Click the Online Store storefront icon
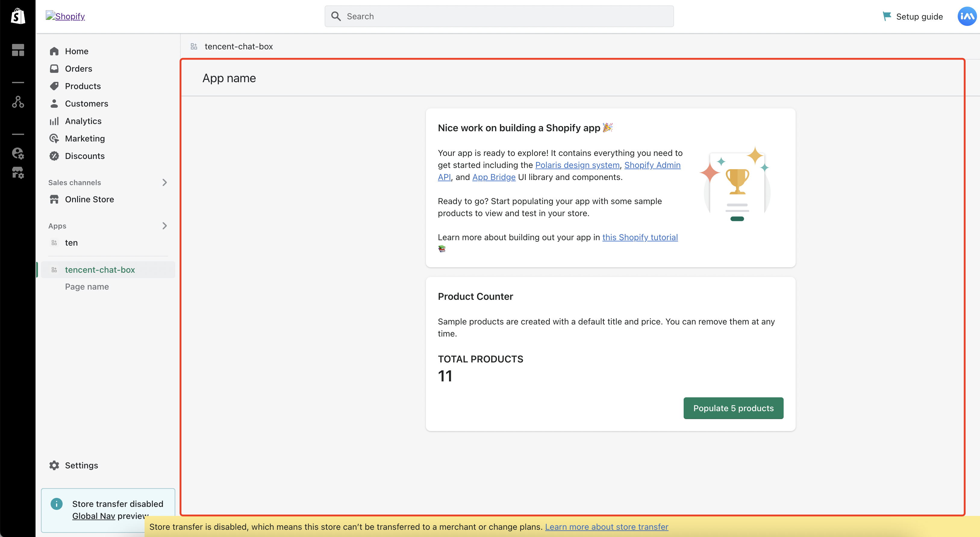The width and height of the screenshot is (980, 537). [x=54, y=199]
